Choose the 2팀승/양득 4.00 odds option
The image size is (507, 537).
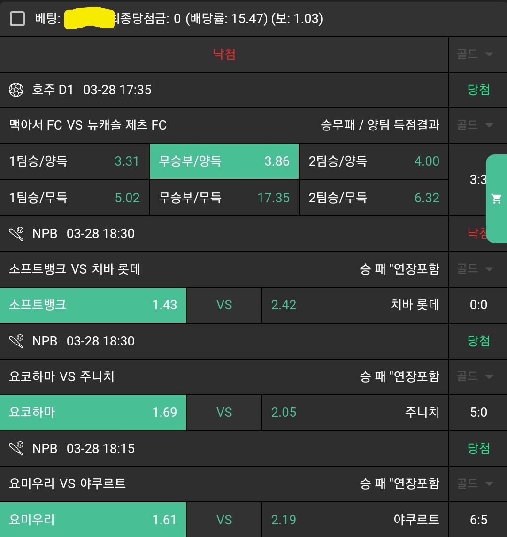coord(374,161)
